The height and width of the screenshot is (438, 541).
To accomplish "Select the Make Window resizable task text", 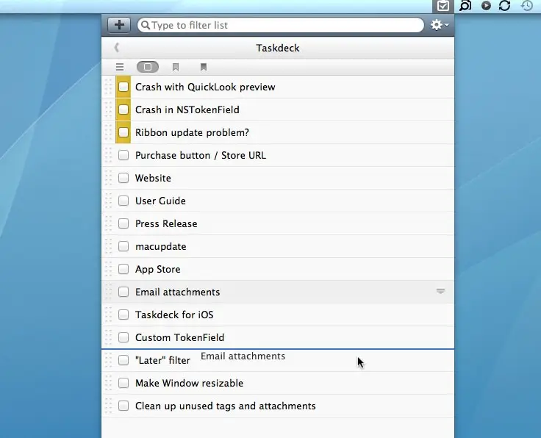I will point(189,383).
